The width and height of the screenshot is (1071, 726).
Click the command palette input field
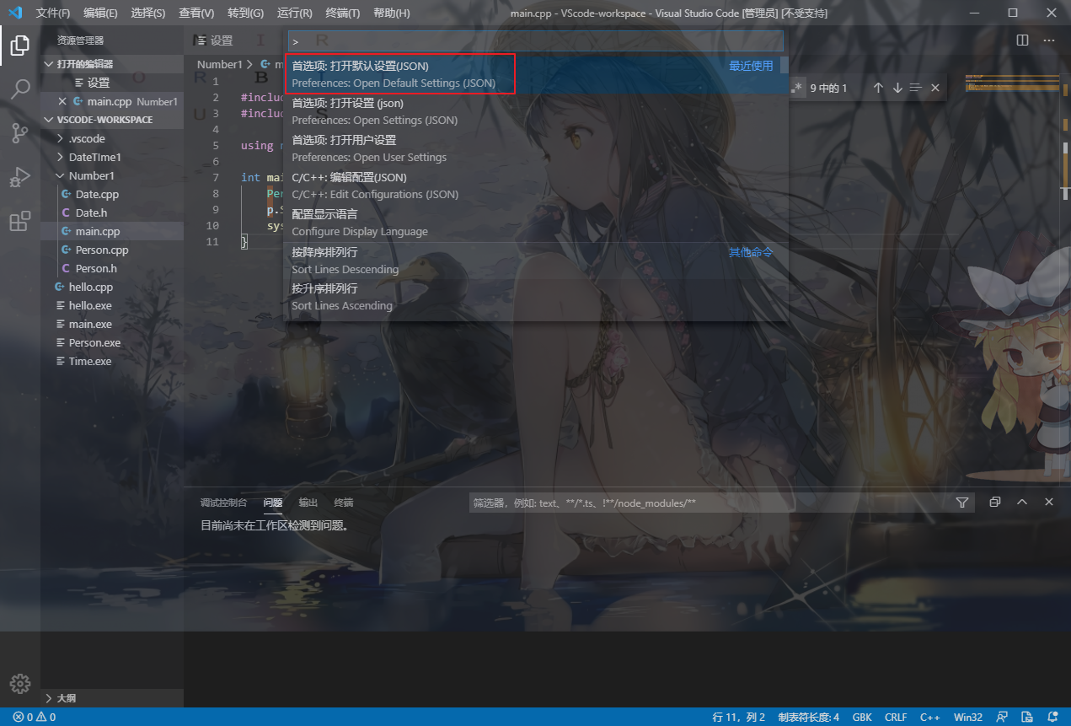tap(536, 40)
